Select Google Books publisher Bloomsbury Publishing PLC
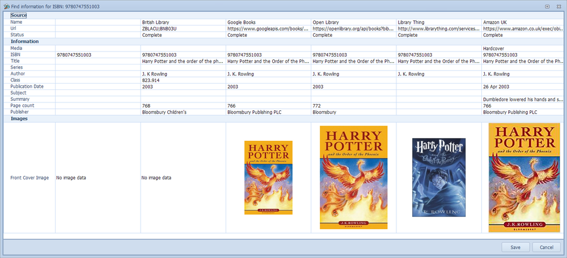The width and height of the screenshot is (567, 258). [269, 112]
